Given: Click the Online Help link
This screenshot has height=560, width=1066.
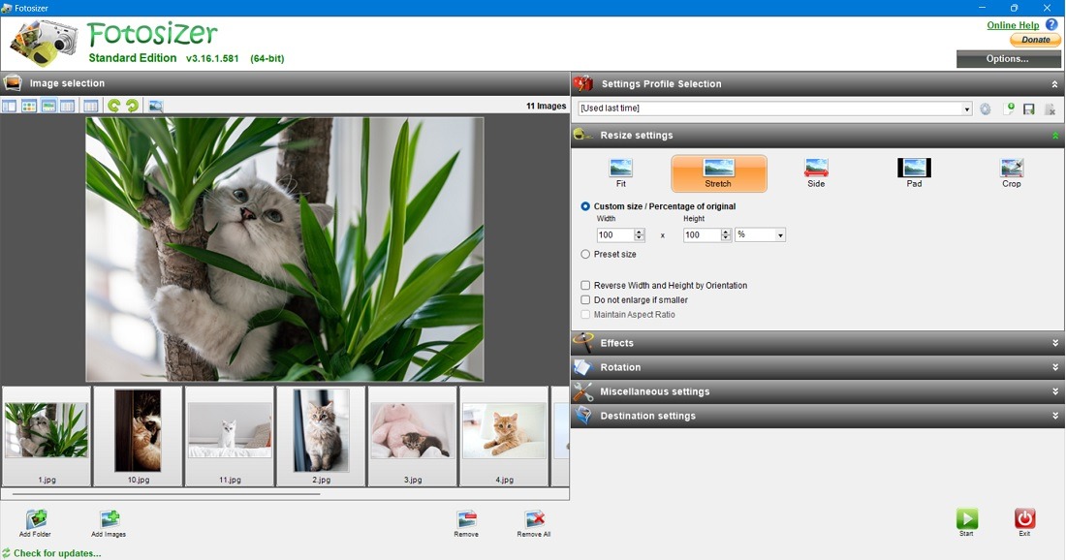Looking at the screenshot, I should [1012, 24].
